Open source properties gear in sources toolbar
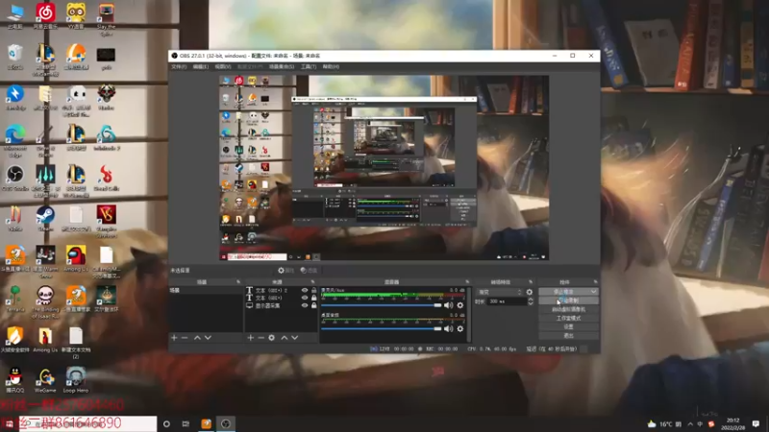Screen dimensions: 769x432 click(272, 338)
